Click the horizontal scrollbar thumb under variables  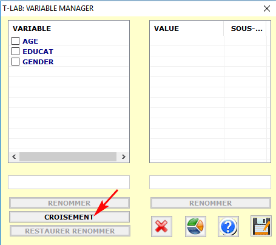(x=68, y=156)
